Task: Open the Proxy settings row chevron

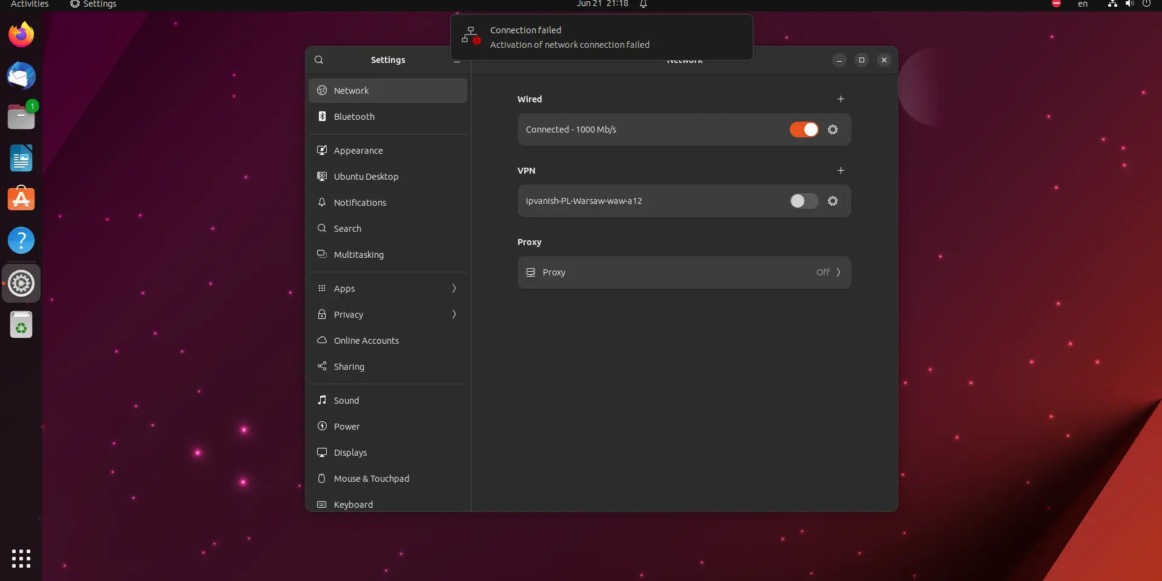Action: click(838, 272)
